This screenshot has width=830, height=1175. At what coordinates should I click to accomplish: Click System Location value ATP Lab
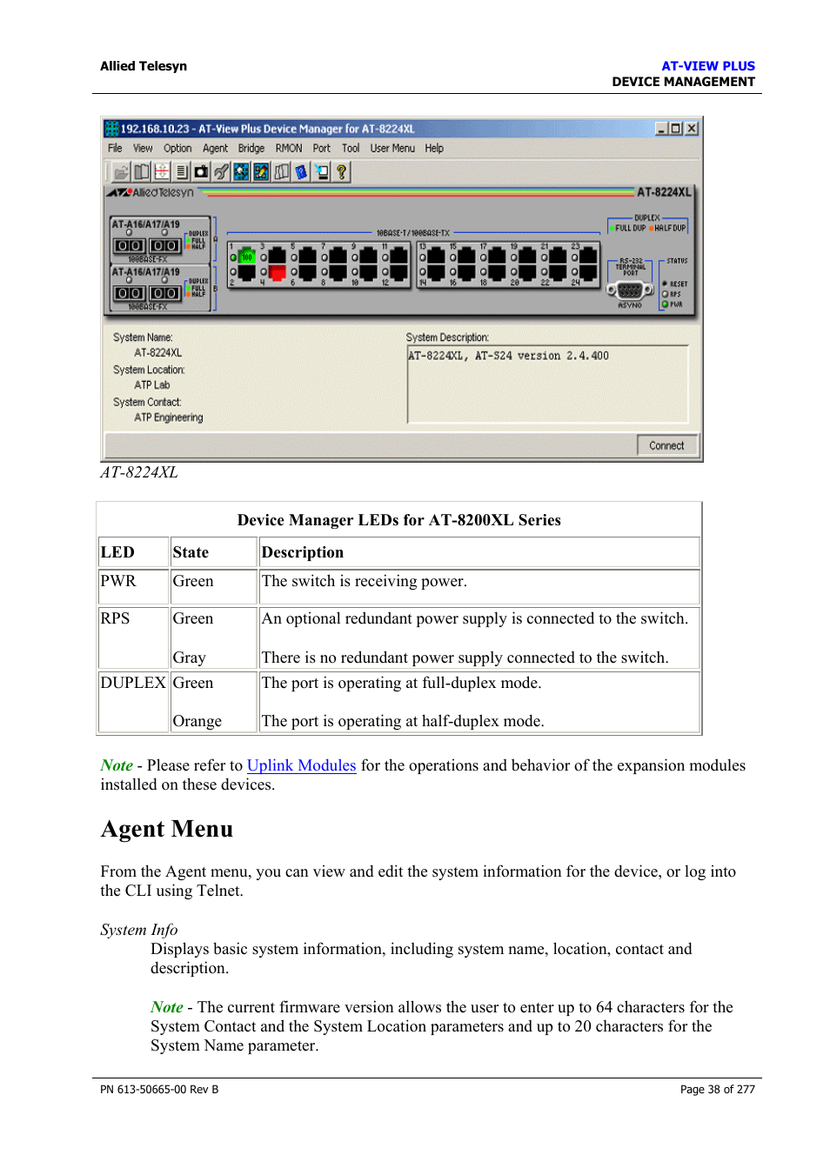152,385
